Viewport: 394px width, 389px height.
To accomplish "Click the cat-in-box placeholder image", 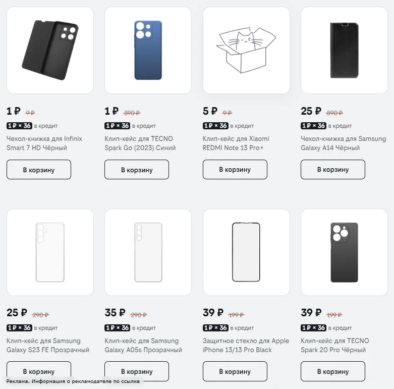I will pyautogui.click(x=246, y=51).
